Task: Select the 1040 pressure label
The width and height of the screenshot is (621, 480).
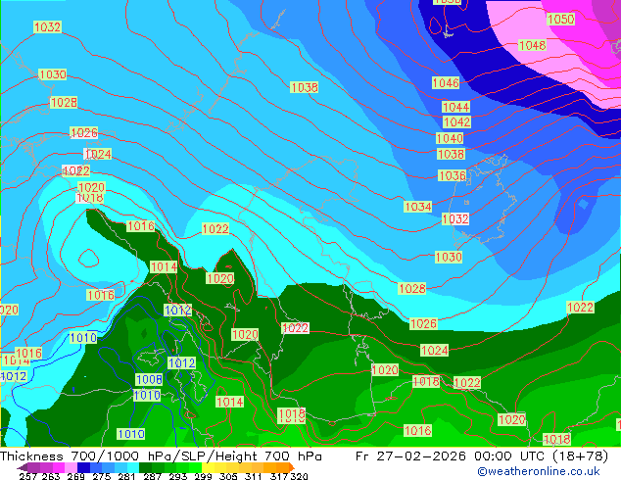Action: click(x=450, y=138)
